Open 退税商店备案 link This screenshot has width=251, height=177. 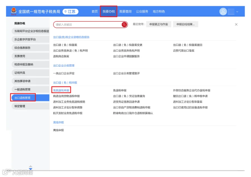[x=61, y=56]
